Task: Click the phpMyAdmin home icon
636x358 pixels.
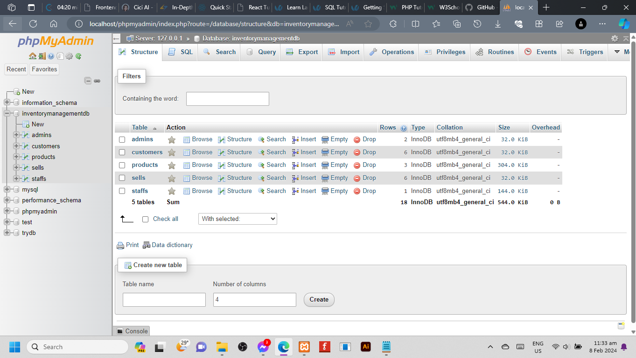Action: (x=32, y=55)
